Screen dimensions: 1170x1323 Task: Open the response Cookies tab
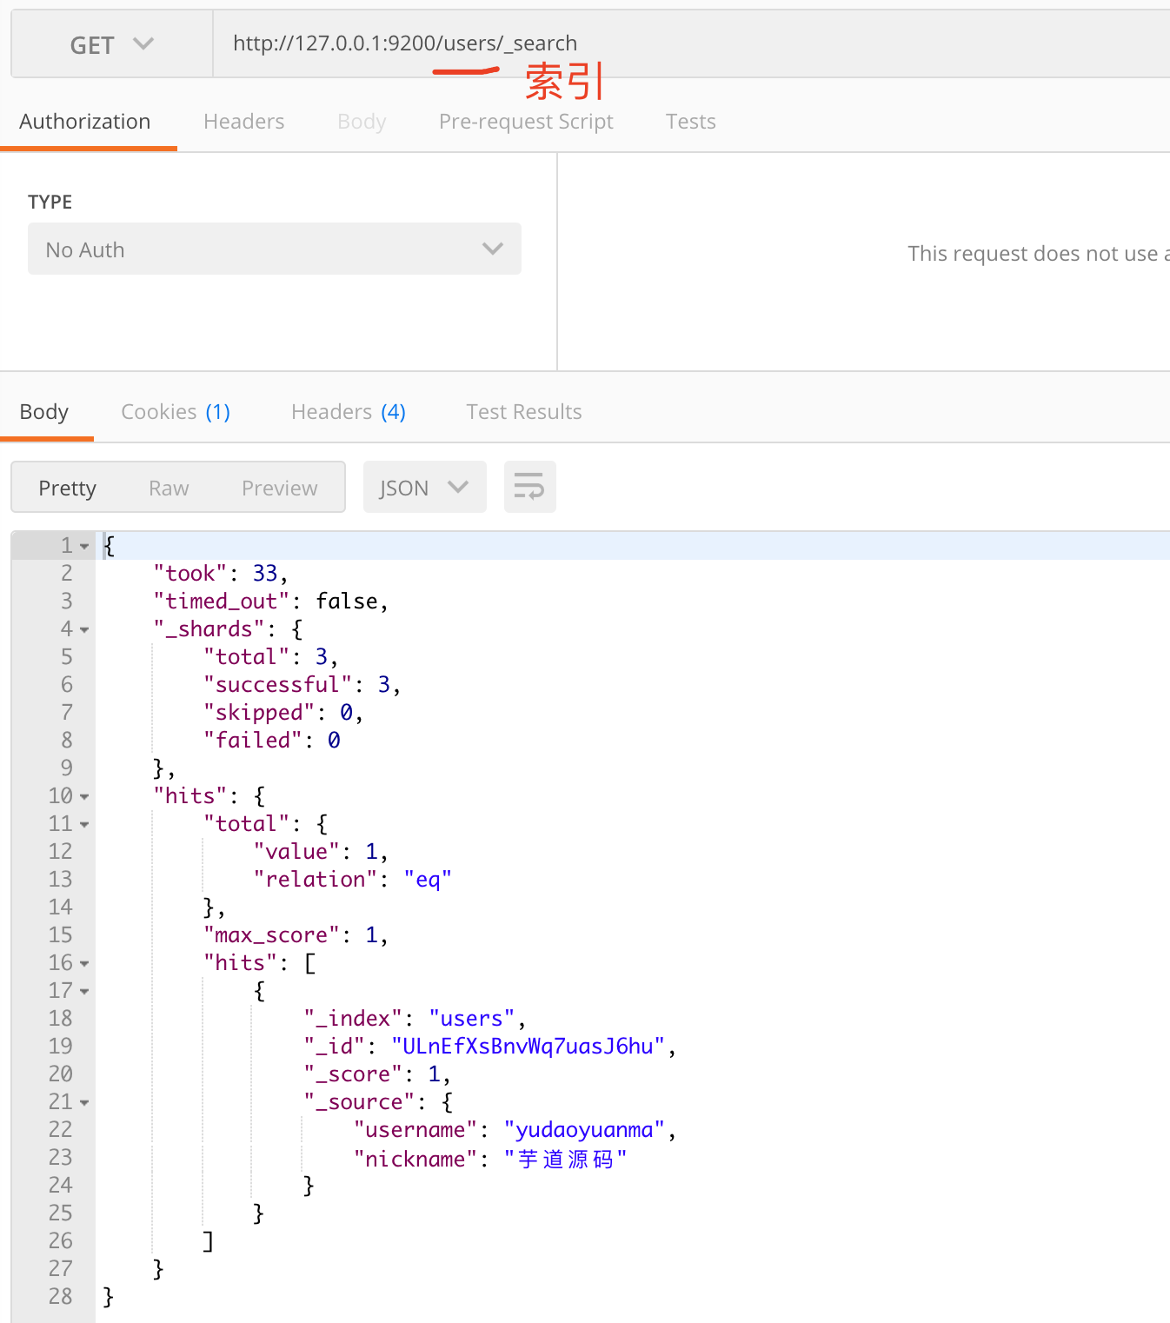(176, 412)
